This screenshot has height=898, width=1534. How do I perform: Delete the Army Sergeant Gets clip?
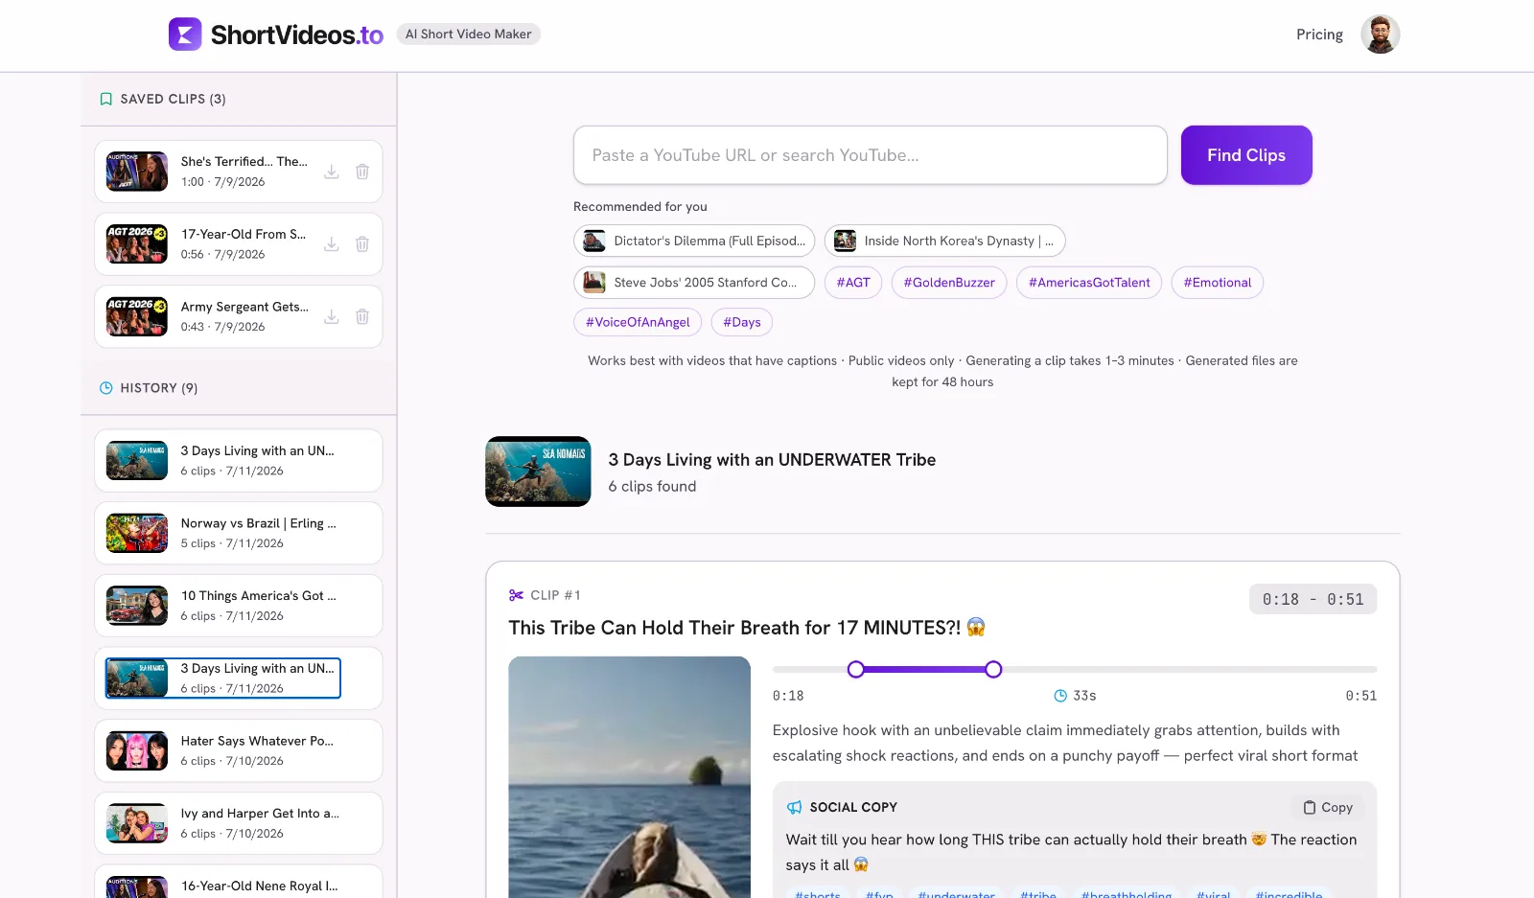[362, 316]
